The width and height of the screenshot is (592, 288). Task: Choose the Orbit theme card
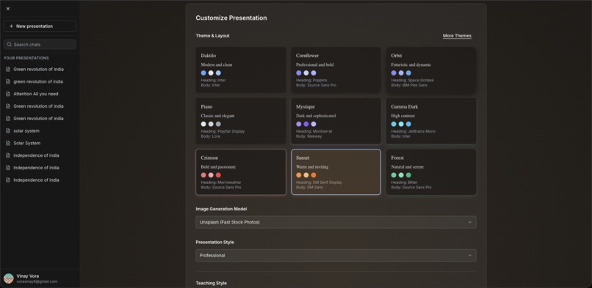431,70
